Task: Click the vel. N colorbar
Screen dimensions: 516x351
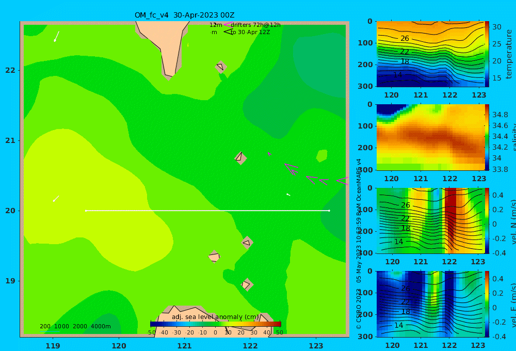Action: click(x=487, y=220)
